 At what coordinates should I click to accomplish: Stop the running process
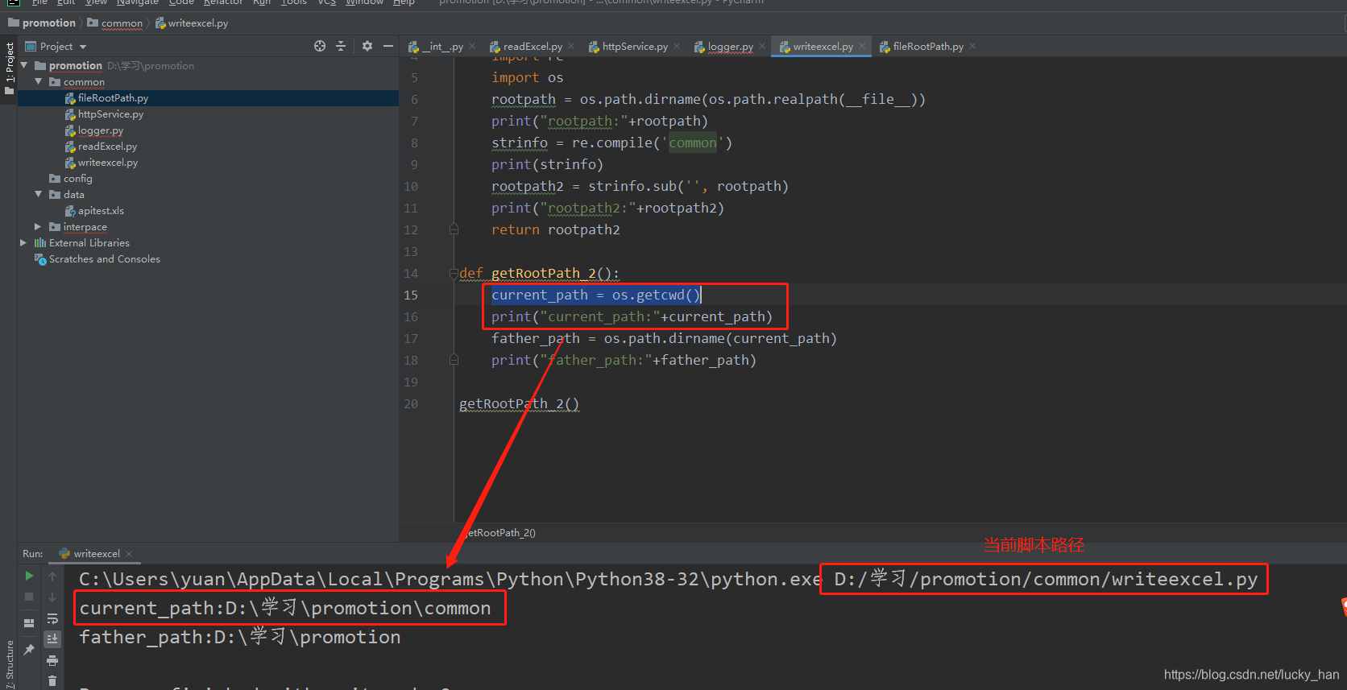coord(29,597)
